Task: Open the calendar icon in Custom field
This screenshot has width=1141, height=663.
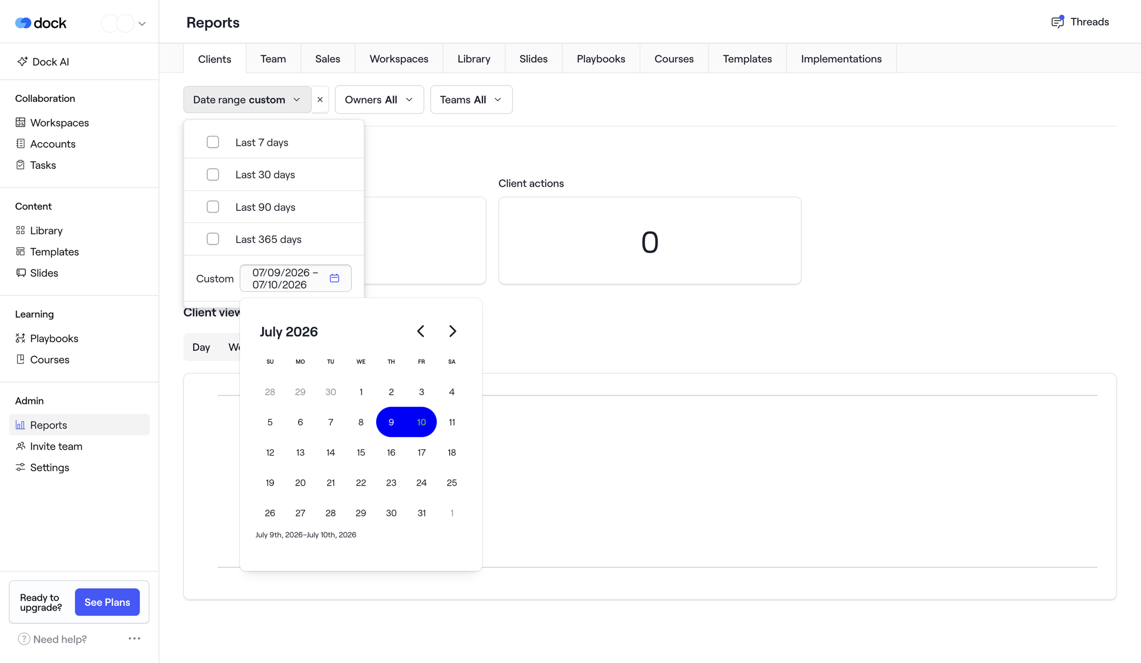Action: 334,279
